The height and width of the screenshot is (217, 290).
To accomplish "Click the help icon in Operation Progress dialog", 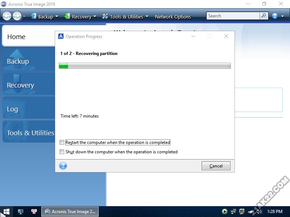I will [x=63, y=166].
